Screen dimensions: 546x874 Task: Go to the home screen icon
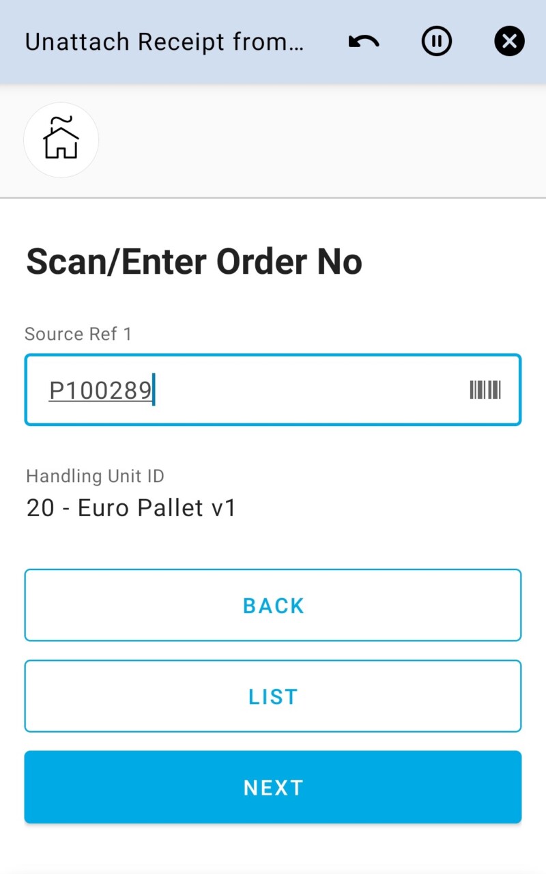point(61,140)
